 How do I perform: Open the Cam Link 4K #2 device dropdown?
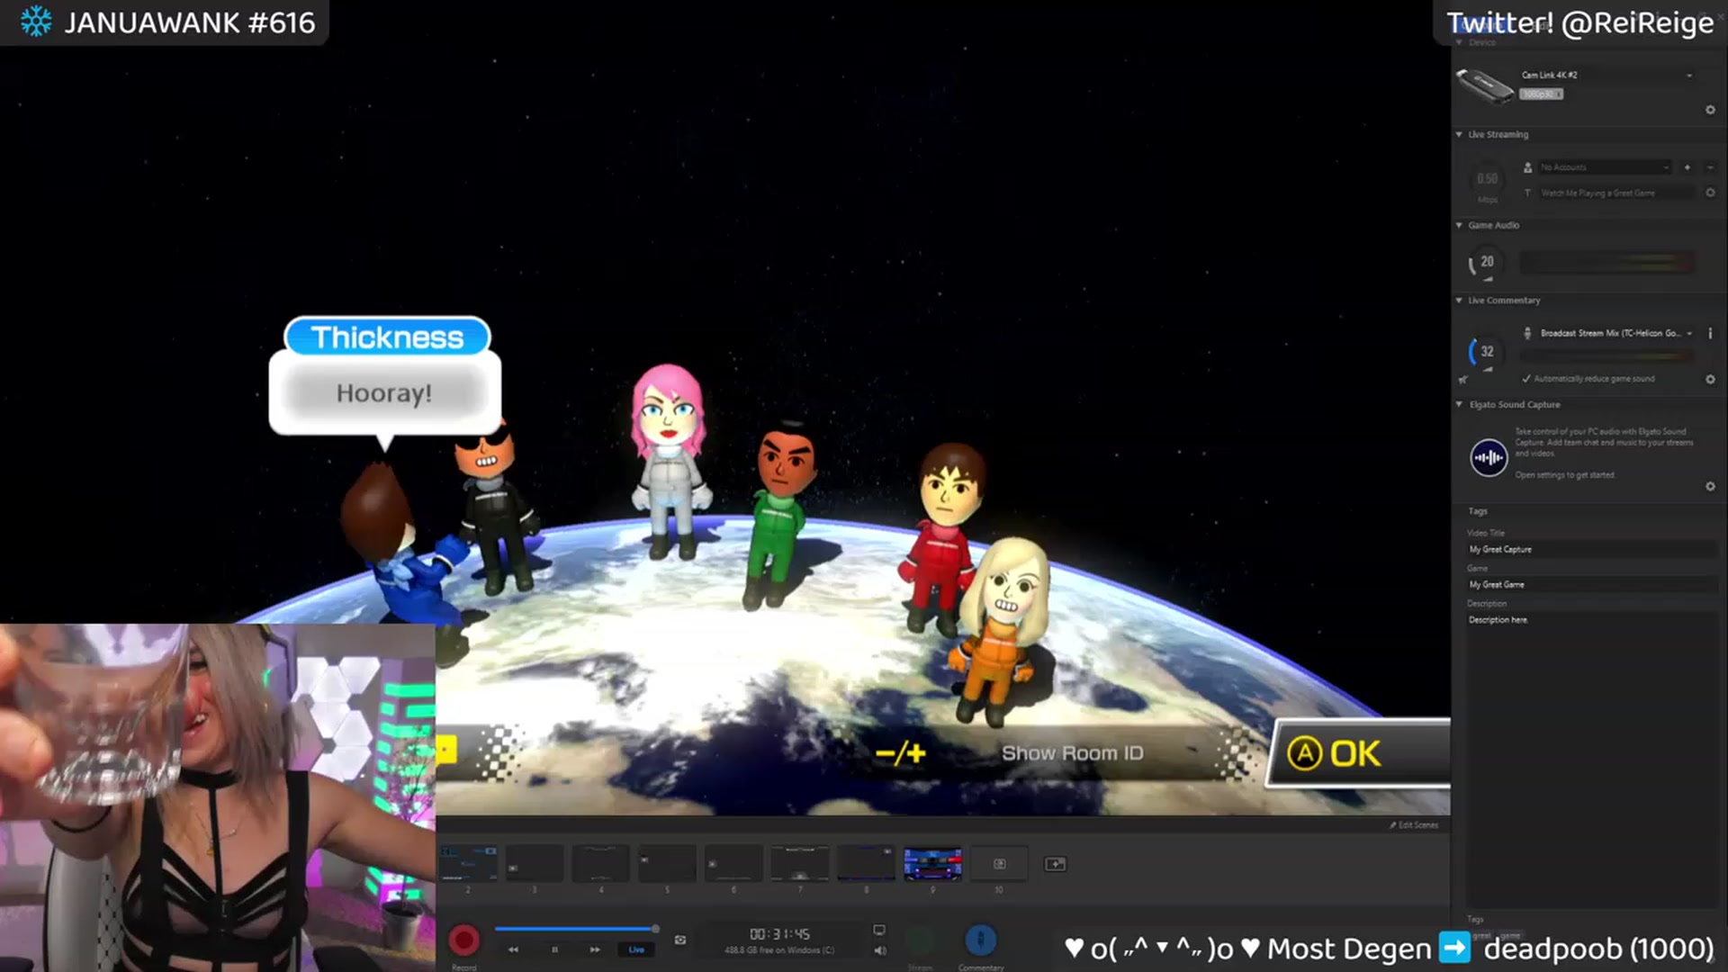pos(1606,75)
